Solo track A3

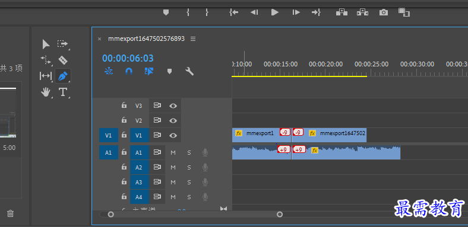[x=189, y=183]
